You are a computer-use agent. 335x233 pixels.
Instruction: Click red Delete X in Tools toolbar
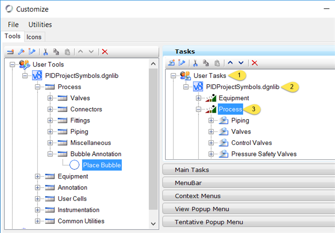coord(105,52)
